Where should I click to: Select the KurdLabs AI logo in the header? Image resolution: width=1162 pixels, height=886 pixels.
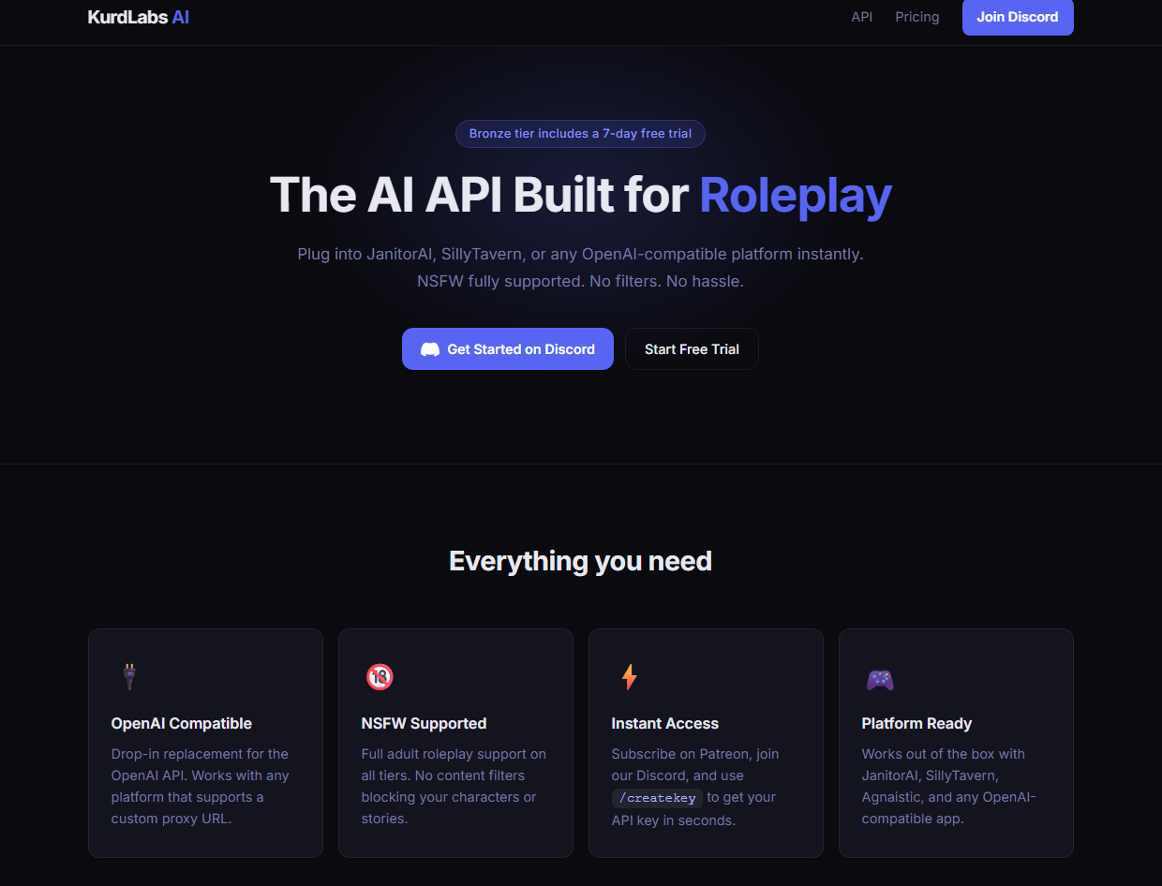(x=138, y=16)
